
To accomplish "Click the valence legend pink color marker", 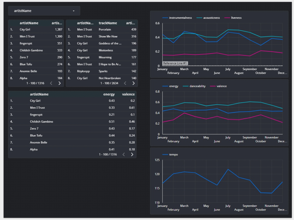I will coord(212,86).
